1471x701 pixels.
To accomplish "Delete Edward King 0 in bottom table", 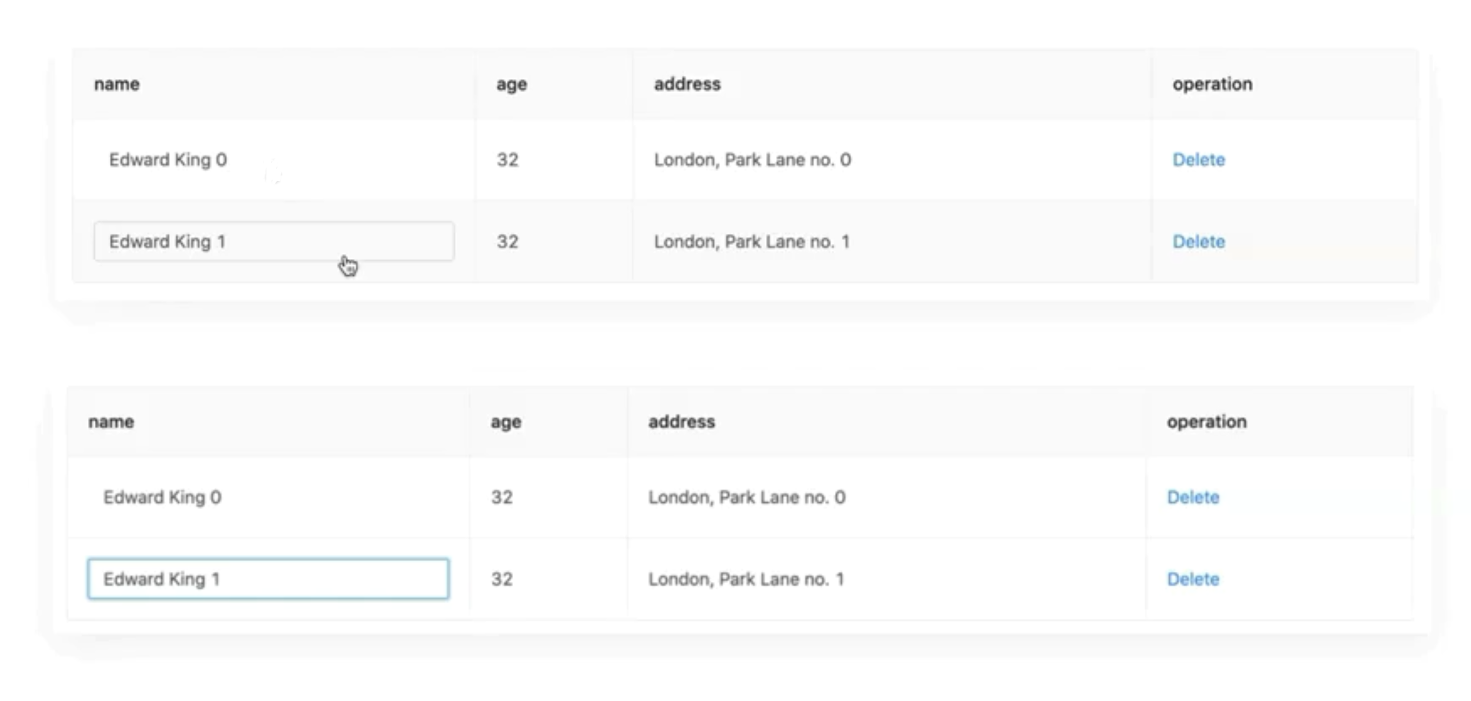I will point(1192,497).
